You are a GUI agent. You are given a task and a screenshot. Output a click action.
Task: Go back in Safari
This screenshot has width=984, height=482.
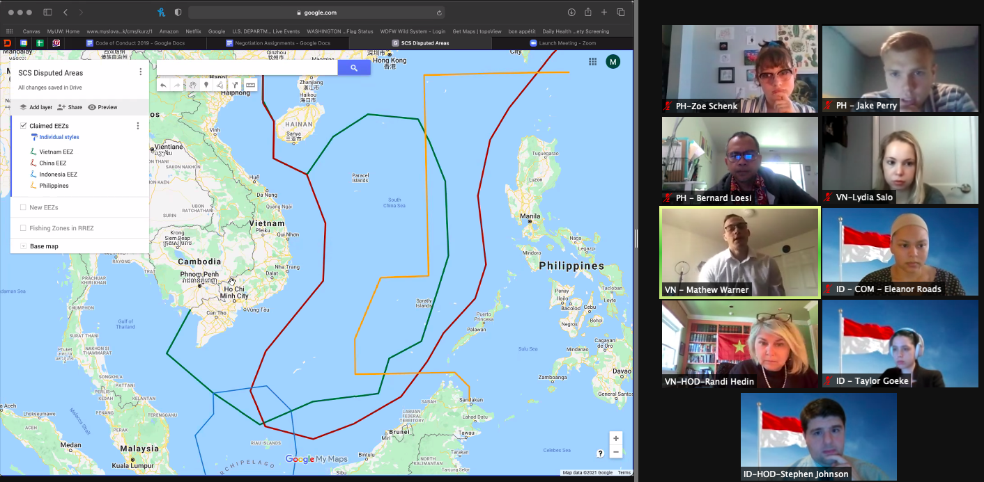tap(66, 13)
